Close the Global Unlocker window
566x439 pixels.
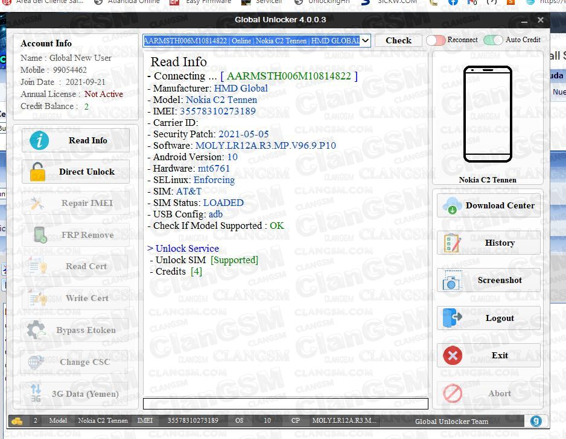click(x=541, y=20)
